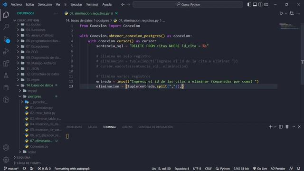Open the Search view in activity bar

point(6,27)
